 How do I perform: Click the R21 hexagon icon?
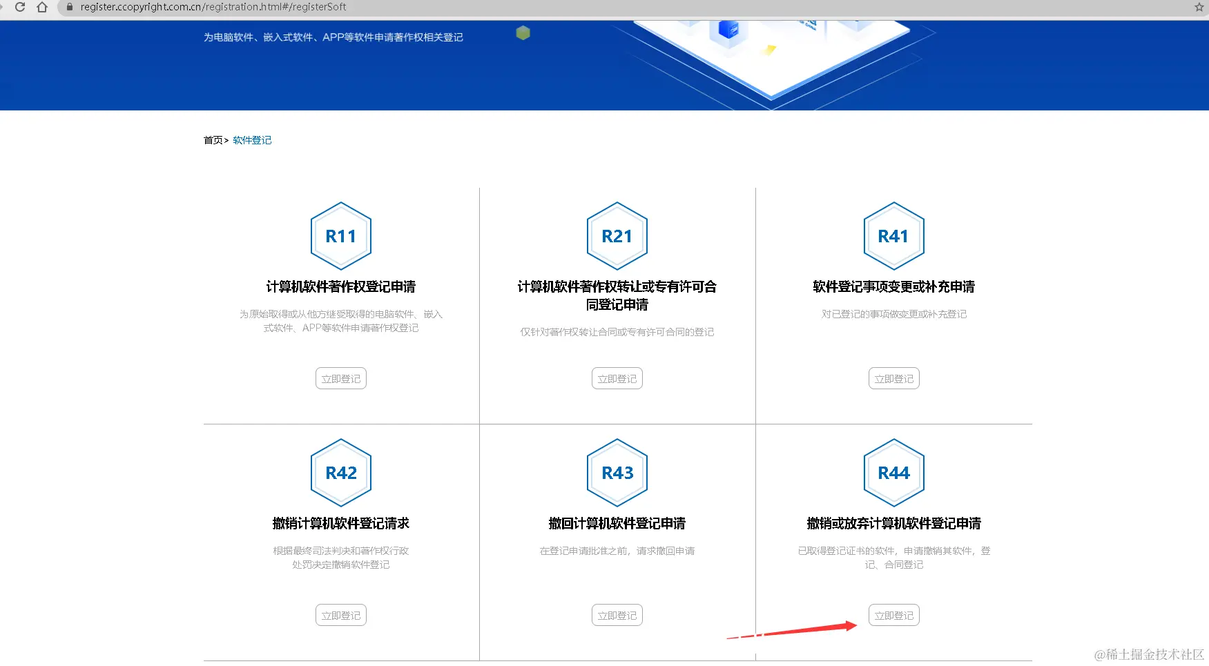(617, 235)
